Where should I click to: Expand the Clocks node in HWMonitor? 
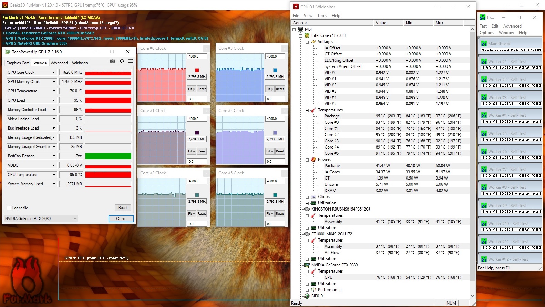coord(307,197)
